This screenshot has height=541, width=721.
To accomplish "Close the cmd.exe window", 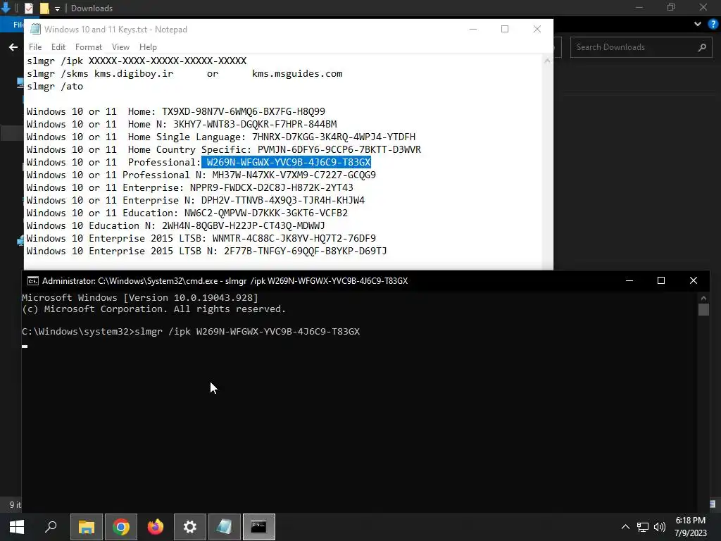I will pyautogui.click(x=694, y=280).
